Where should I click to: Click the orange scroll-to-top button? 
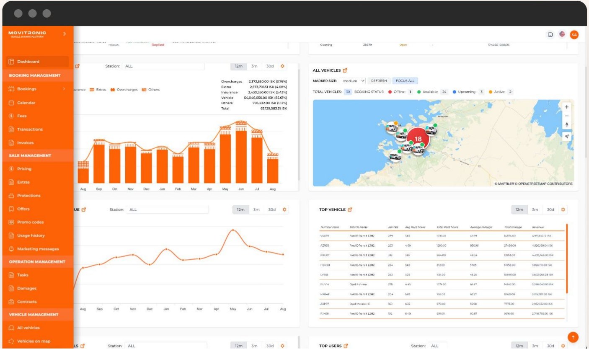coord(573,337)
